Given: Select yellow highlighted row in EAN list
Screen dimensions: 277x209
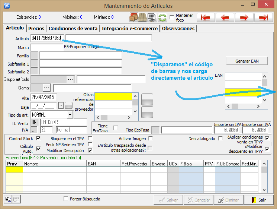Looking at the screenshot, I should pos(243,92).
